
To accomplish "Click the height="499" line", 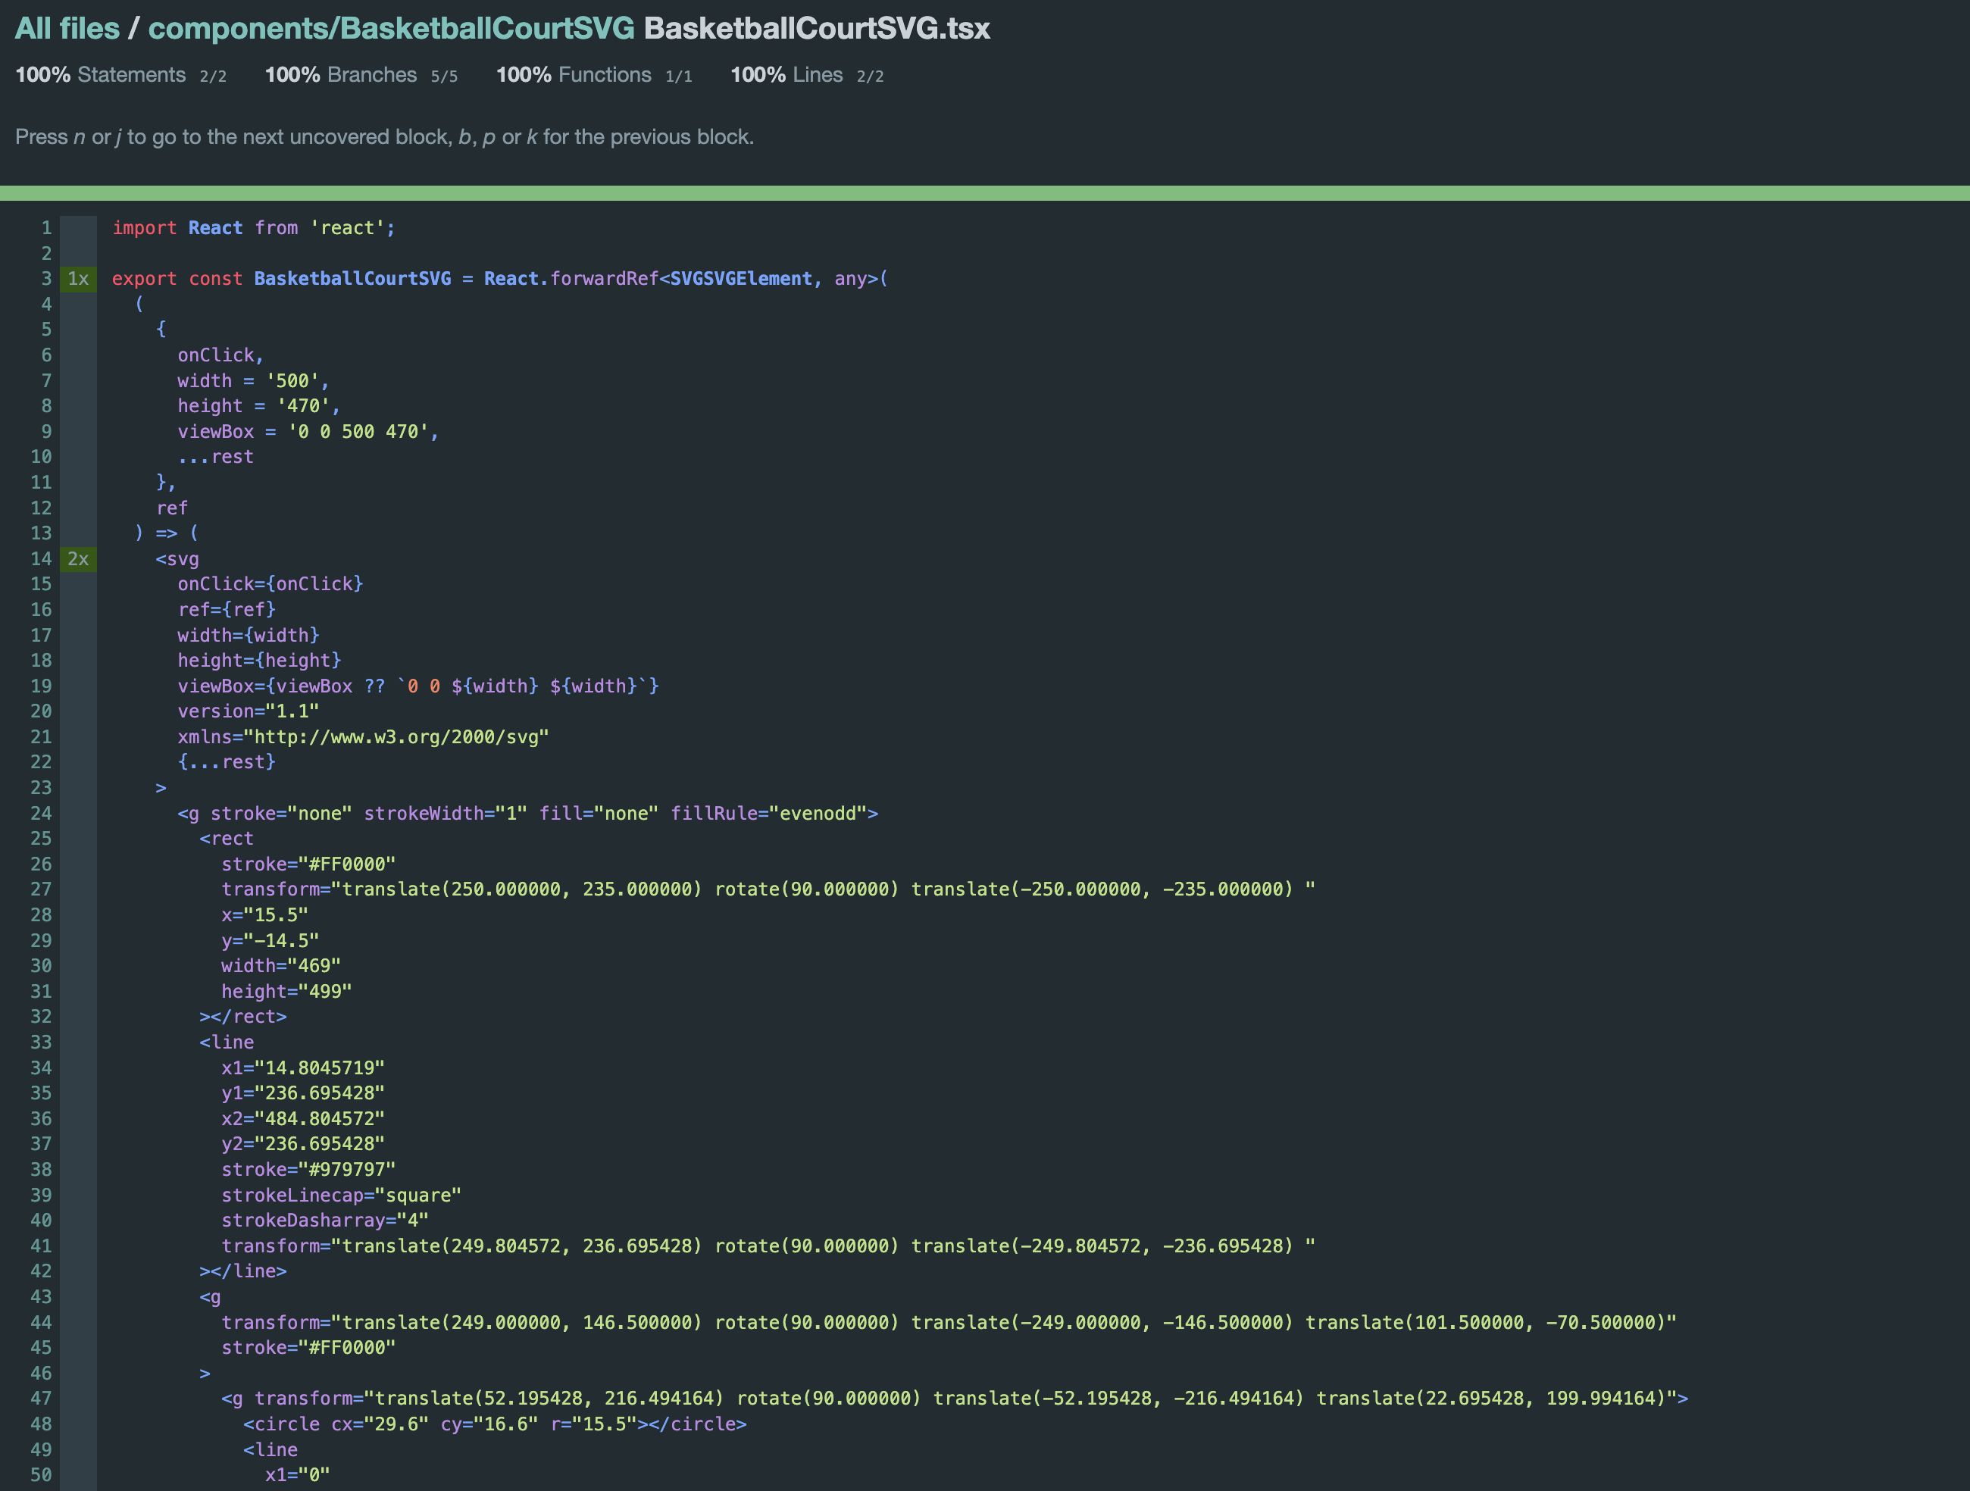I will (286, 991).
